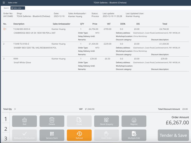Screen dimensions: 191x143
Task: Open Stock Enquiry
Action: pos(106,121)
